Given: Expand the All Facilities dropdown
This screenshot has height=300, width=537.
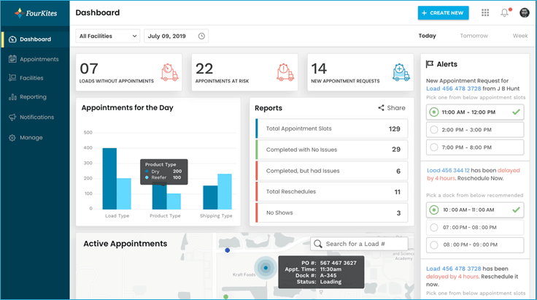Looking at the screenshot, I should [107, 36].
